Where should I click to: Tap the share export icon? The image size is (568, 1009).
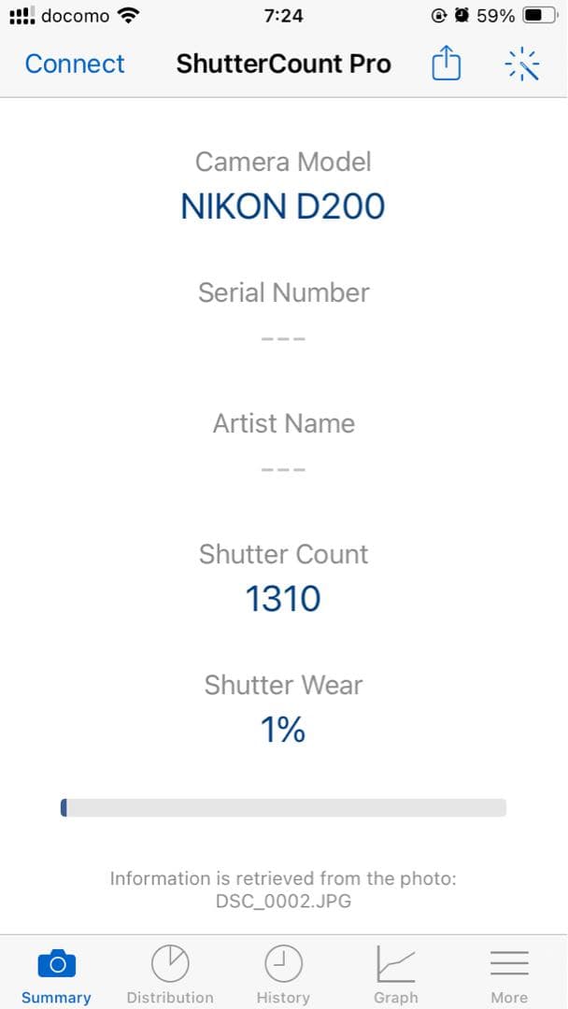(x=446, y=64)
